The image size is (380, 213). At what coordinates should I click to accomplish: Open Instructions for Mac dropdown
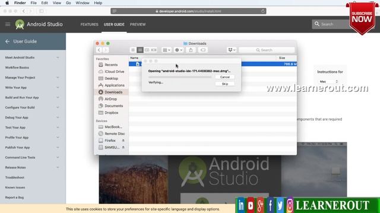[x=328, y=82]
